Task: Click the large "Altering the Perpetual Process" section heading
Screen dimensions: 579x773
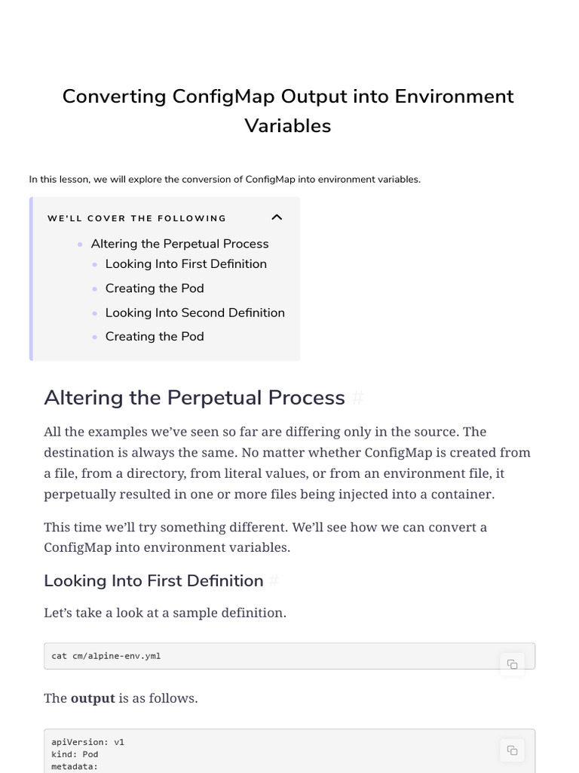Action: 194,398
